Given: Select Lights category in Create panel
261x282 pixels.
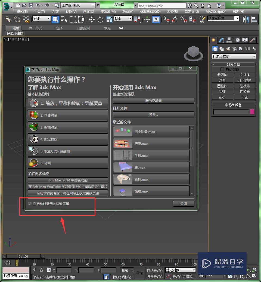Looking at the screenshot, I should (228, 49).
